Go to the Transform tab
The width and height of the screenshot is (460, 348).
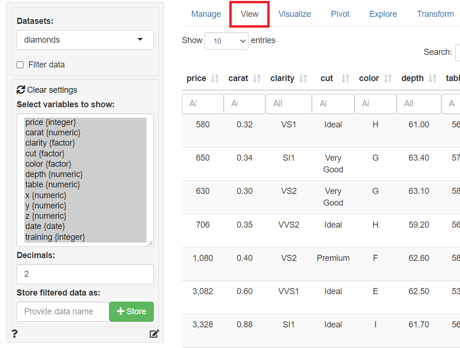click(435, 14)
